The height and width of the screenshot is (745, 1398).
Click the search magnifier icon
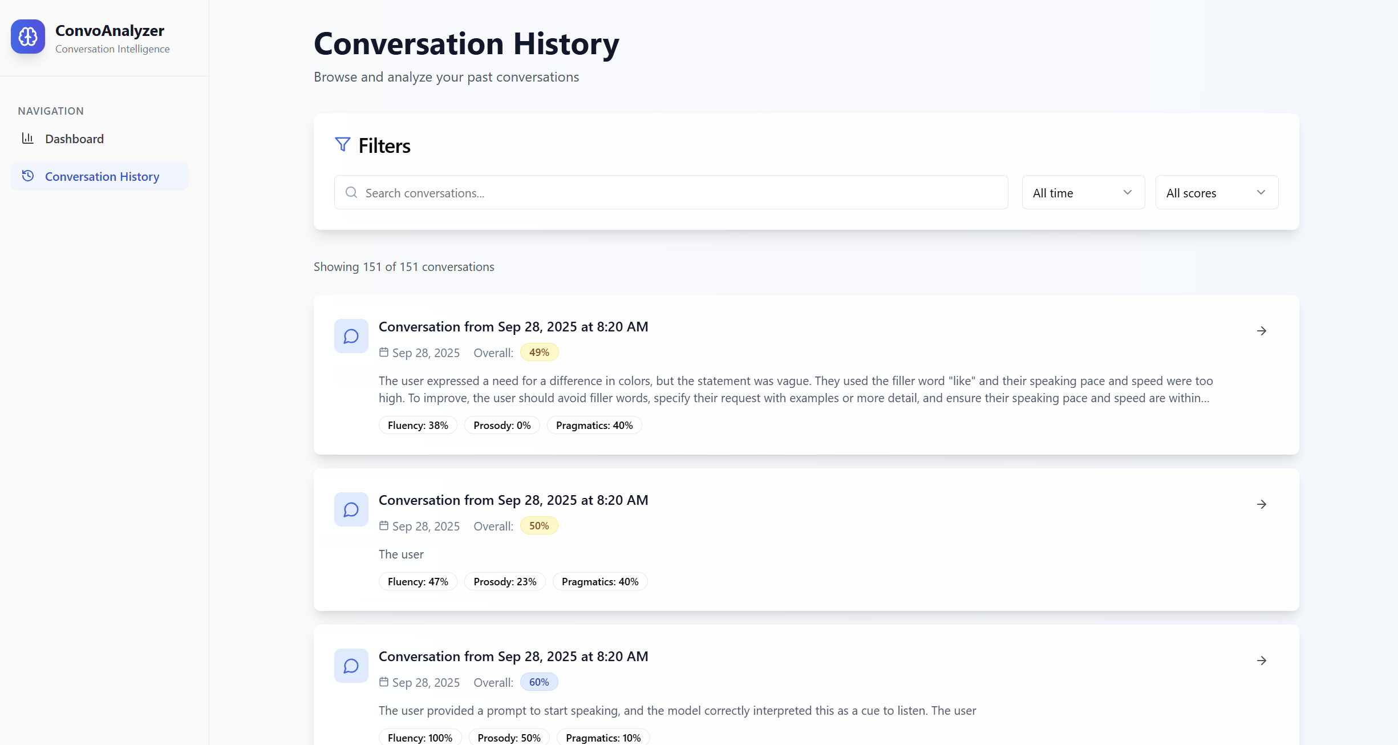point(351,193)
